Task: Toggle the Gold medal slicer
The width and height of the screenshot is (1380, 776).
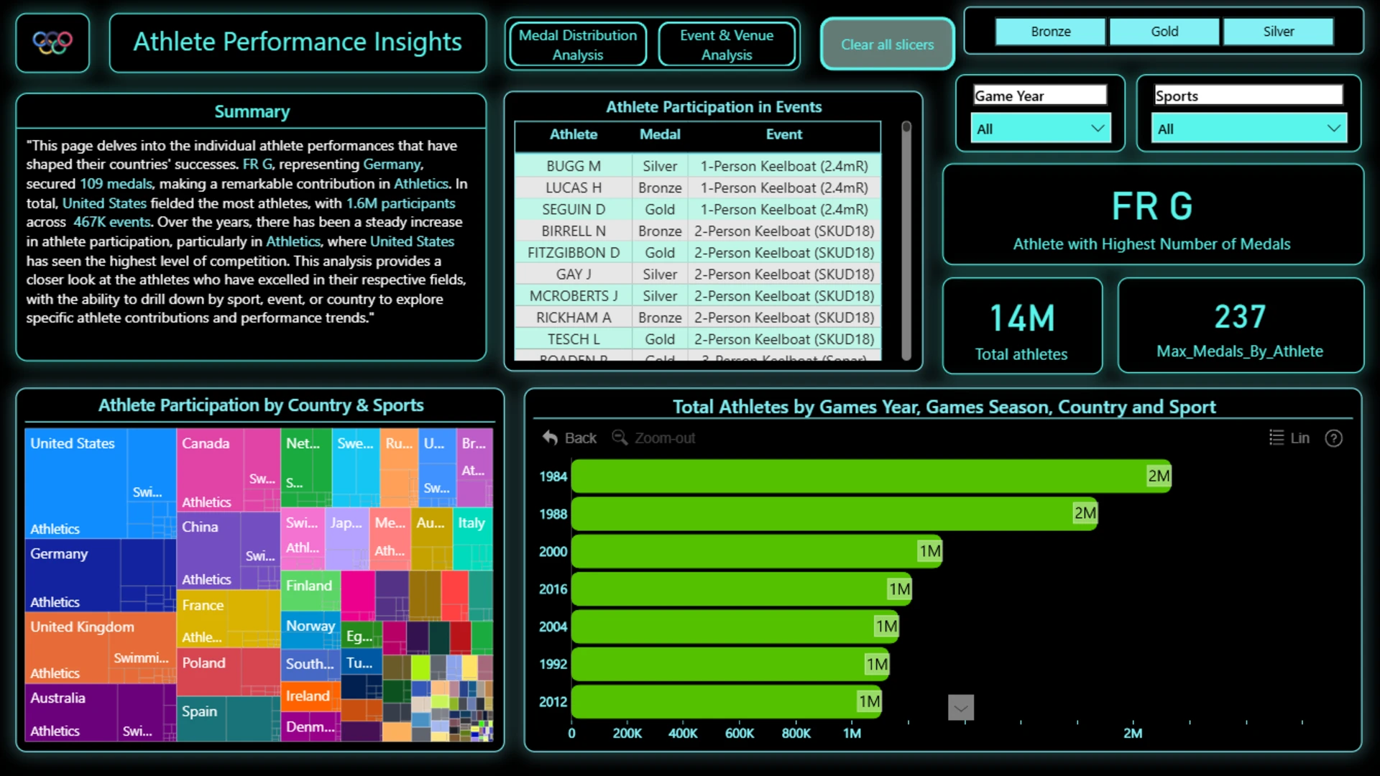Action: (1164, 32)
